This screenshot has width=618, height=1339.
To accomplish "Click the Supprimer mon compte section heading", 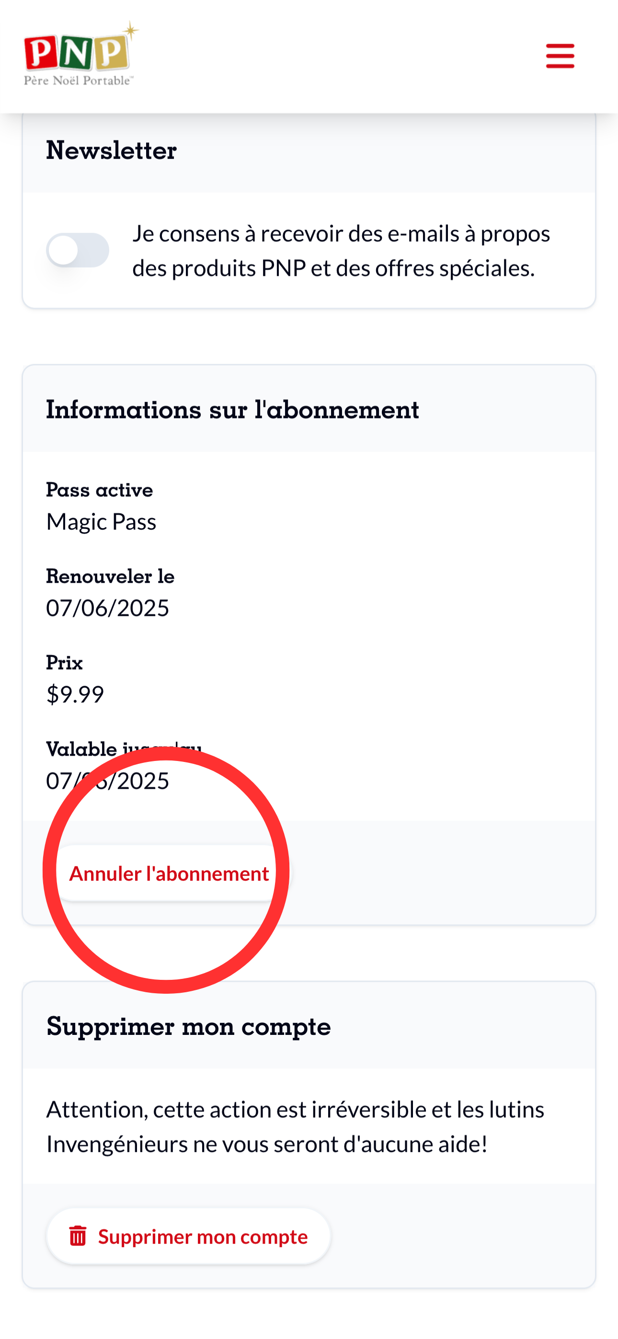I will click(188, 1026).
